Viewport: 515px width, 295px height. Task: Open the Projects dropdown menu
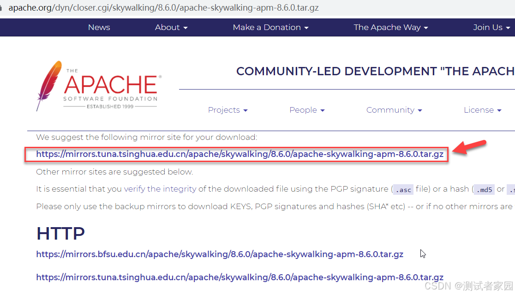point(228,110)
